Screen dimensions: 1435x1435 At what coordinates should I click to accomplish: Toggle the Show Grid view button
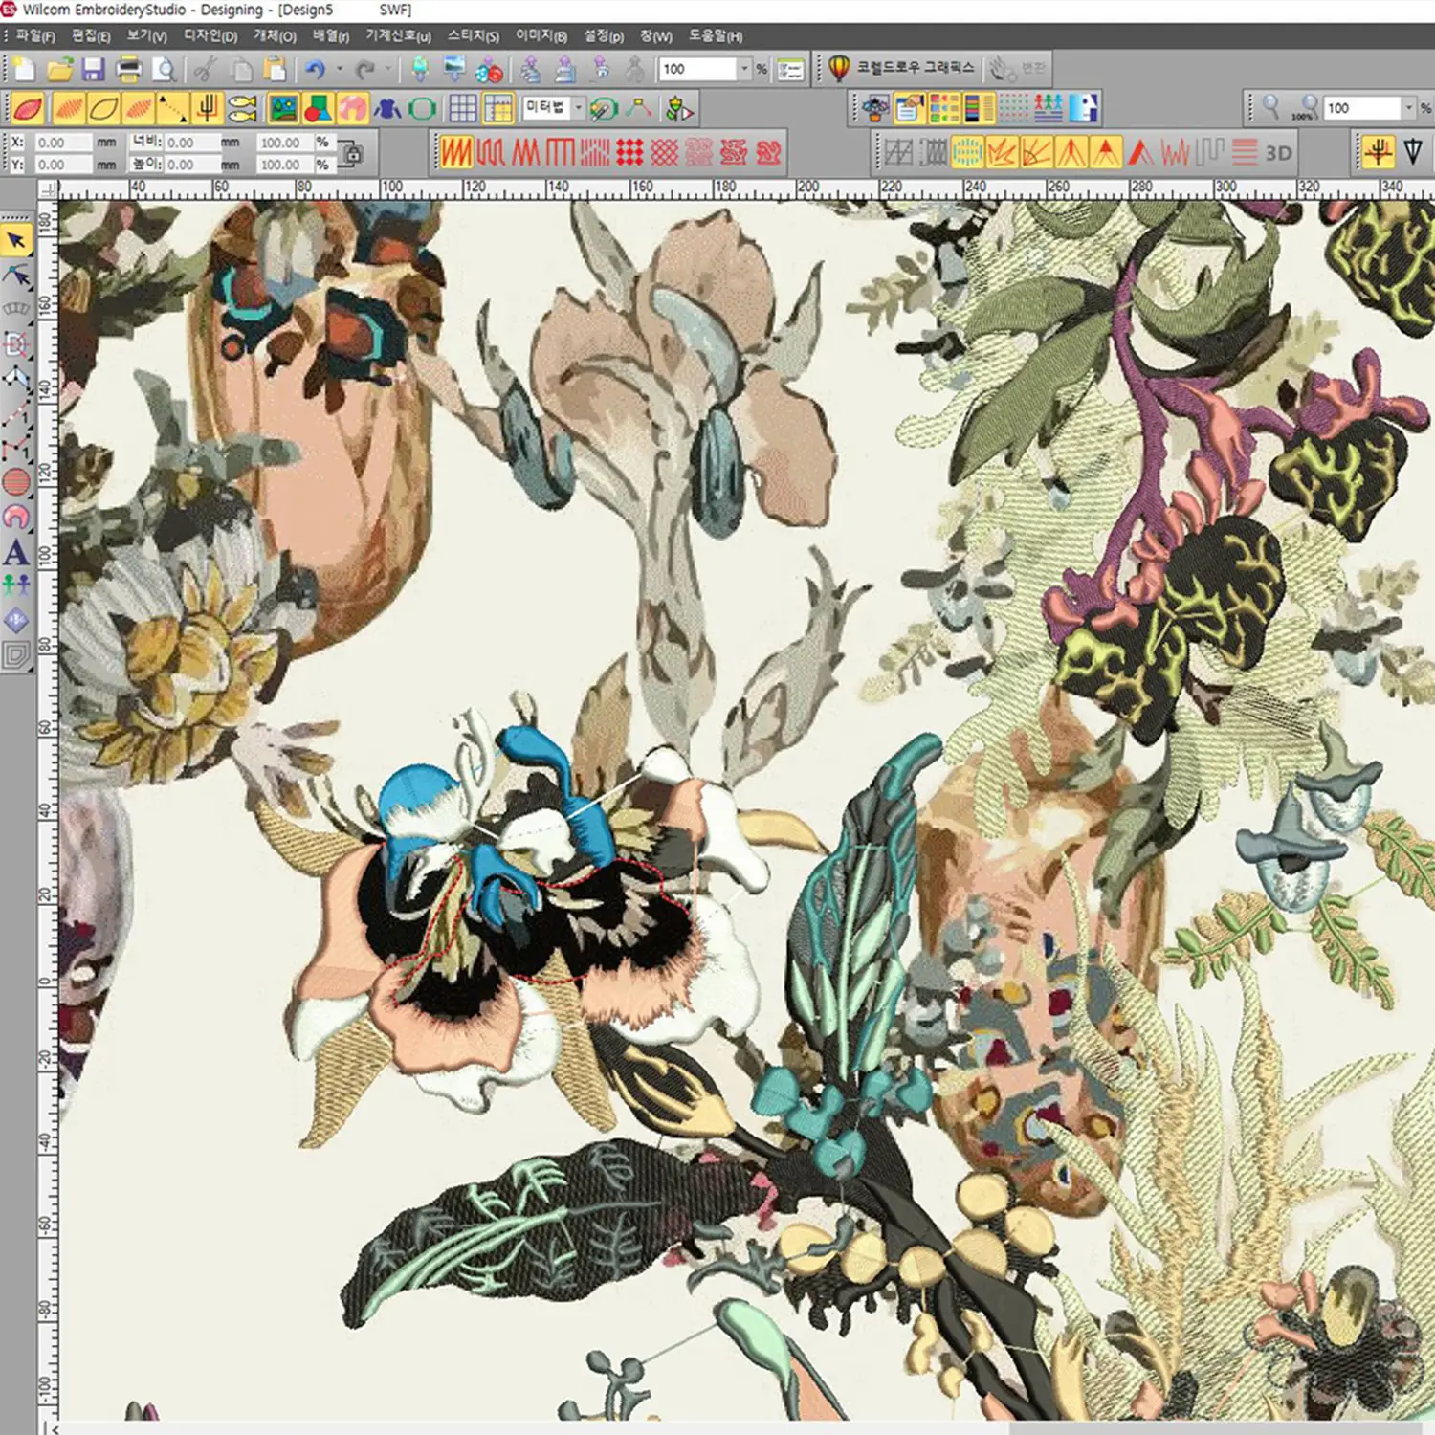pyautogui.click(x=463, y=109)
